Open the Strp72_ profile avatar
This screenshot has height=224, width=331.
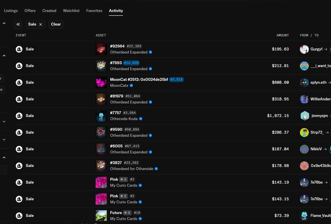(304, 132)
